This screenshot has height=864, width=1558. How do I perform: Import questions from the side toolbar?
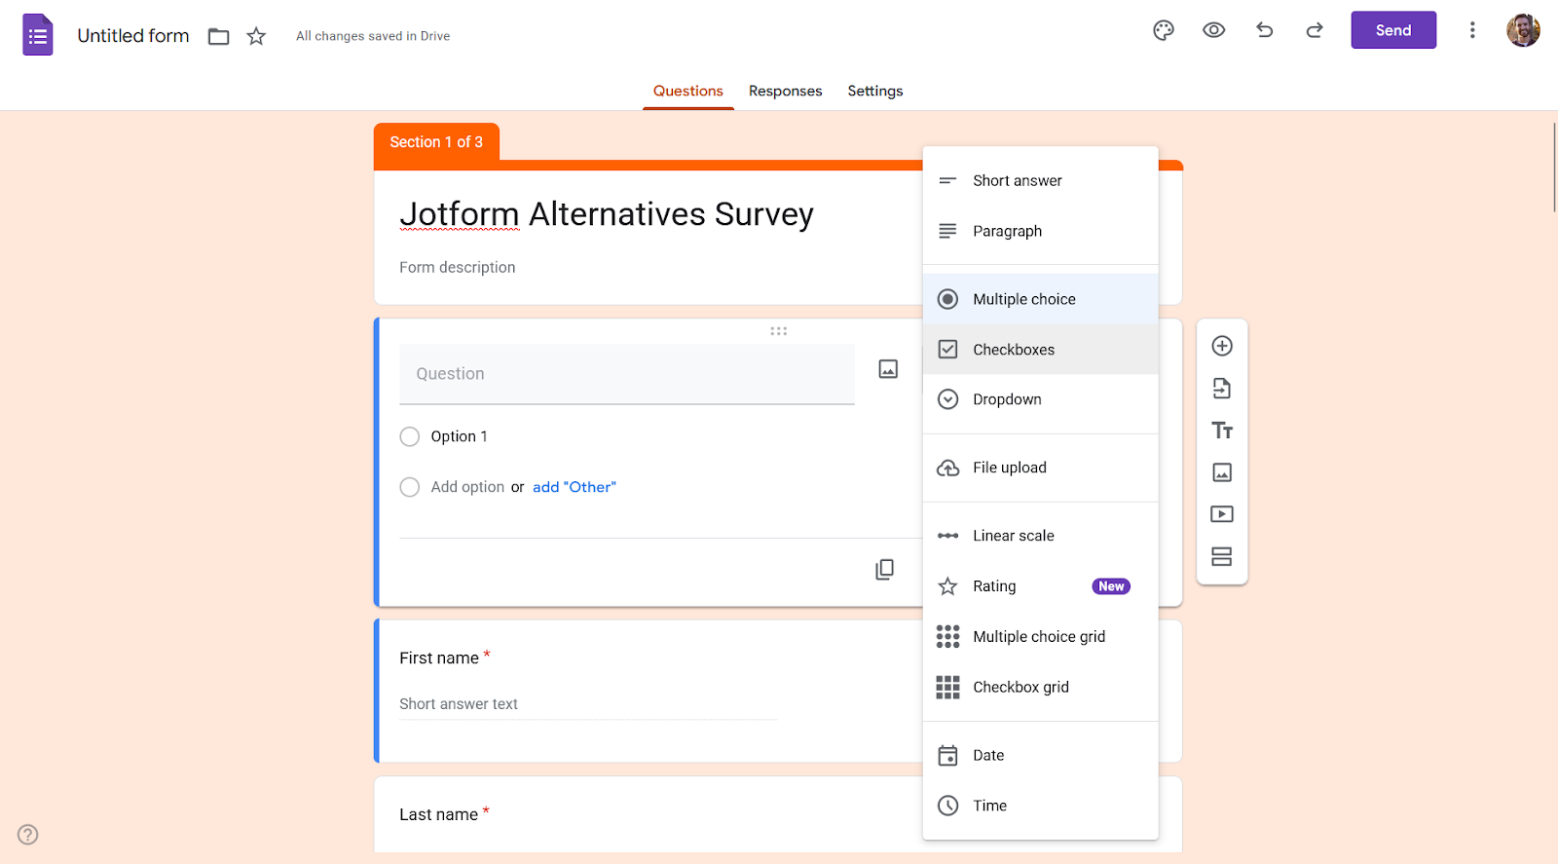point(1222,389)
